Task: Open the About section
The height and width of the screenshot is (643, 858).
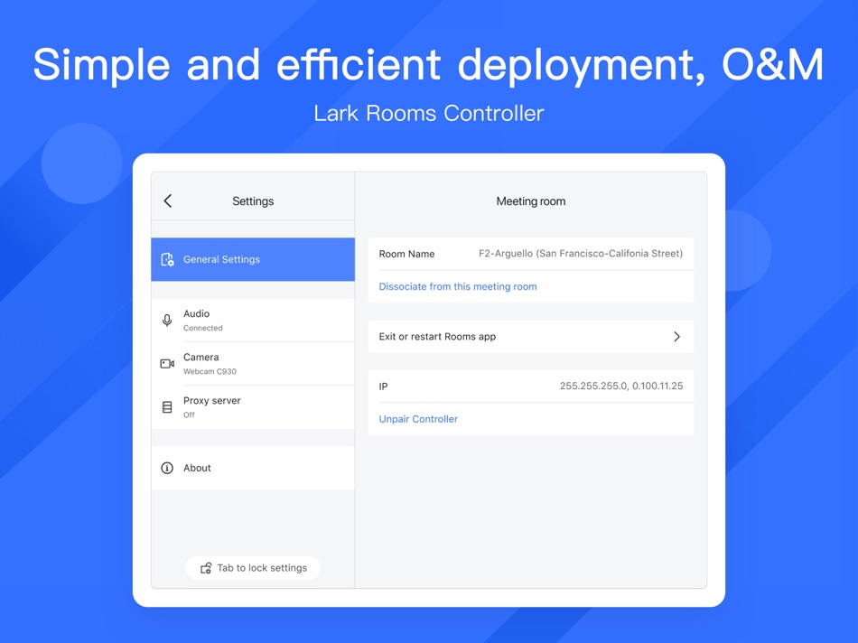Action: [x=253, y=468]
